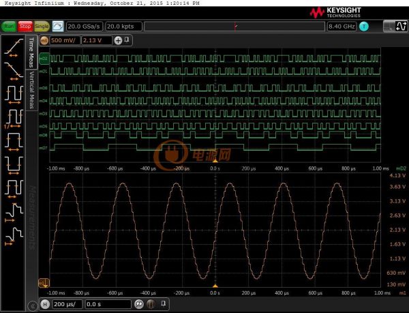
Task: Select the Tmax measurement icon
Action: tap(14, 212)
